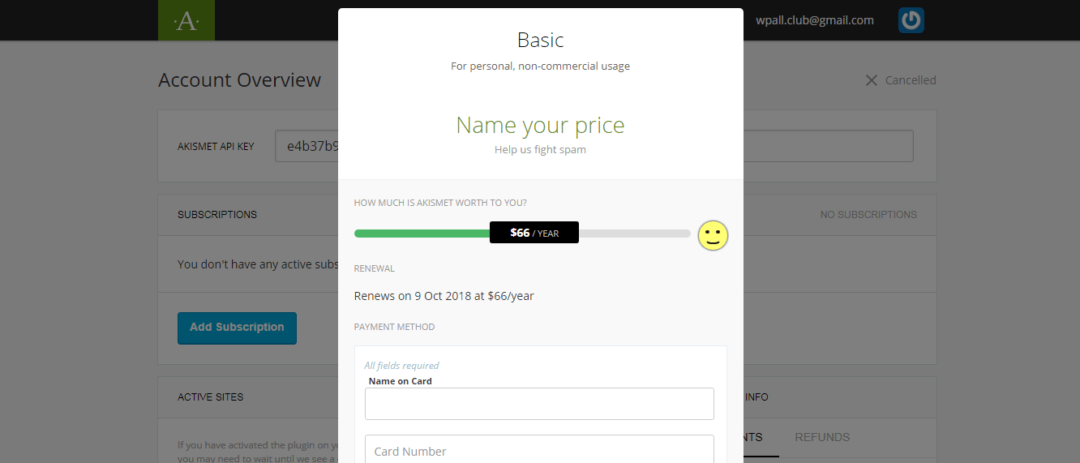Click the Subscriptions section header
Image resolution: width=1080 pixels, height=463 pixels.
[x=216, y=215]
